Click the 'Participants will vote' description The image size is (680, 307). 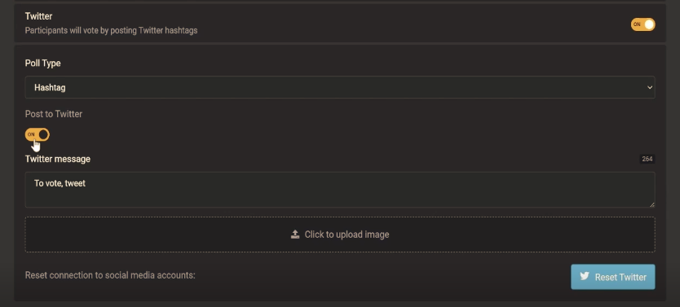point(112,30)
